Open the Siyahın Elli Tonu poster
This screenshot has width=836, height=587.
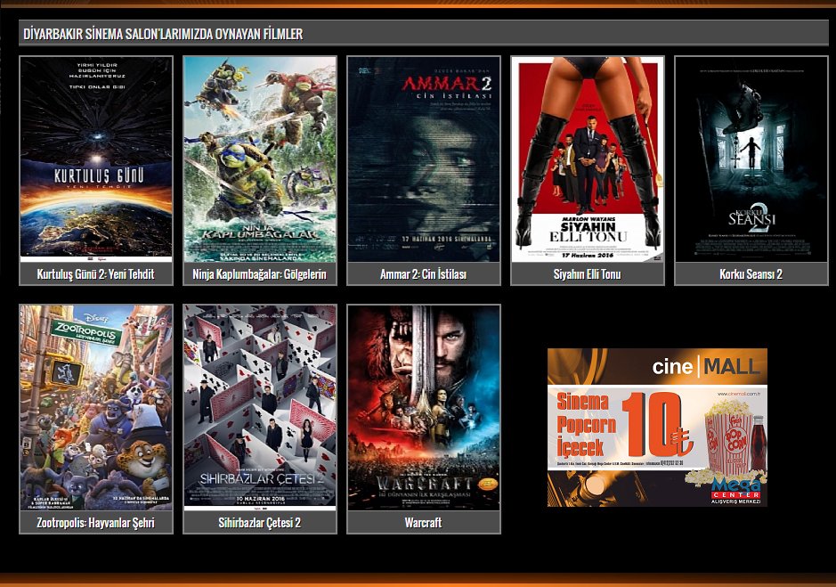[587, 159]
